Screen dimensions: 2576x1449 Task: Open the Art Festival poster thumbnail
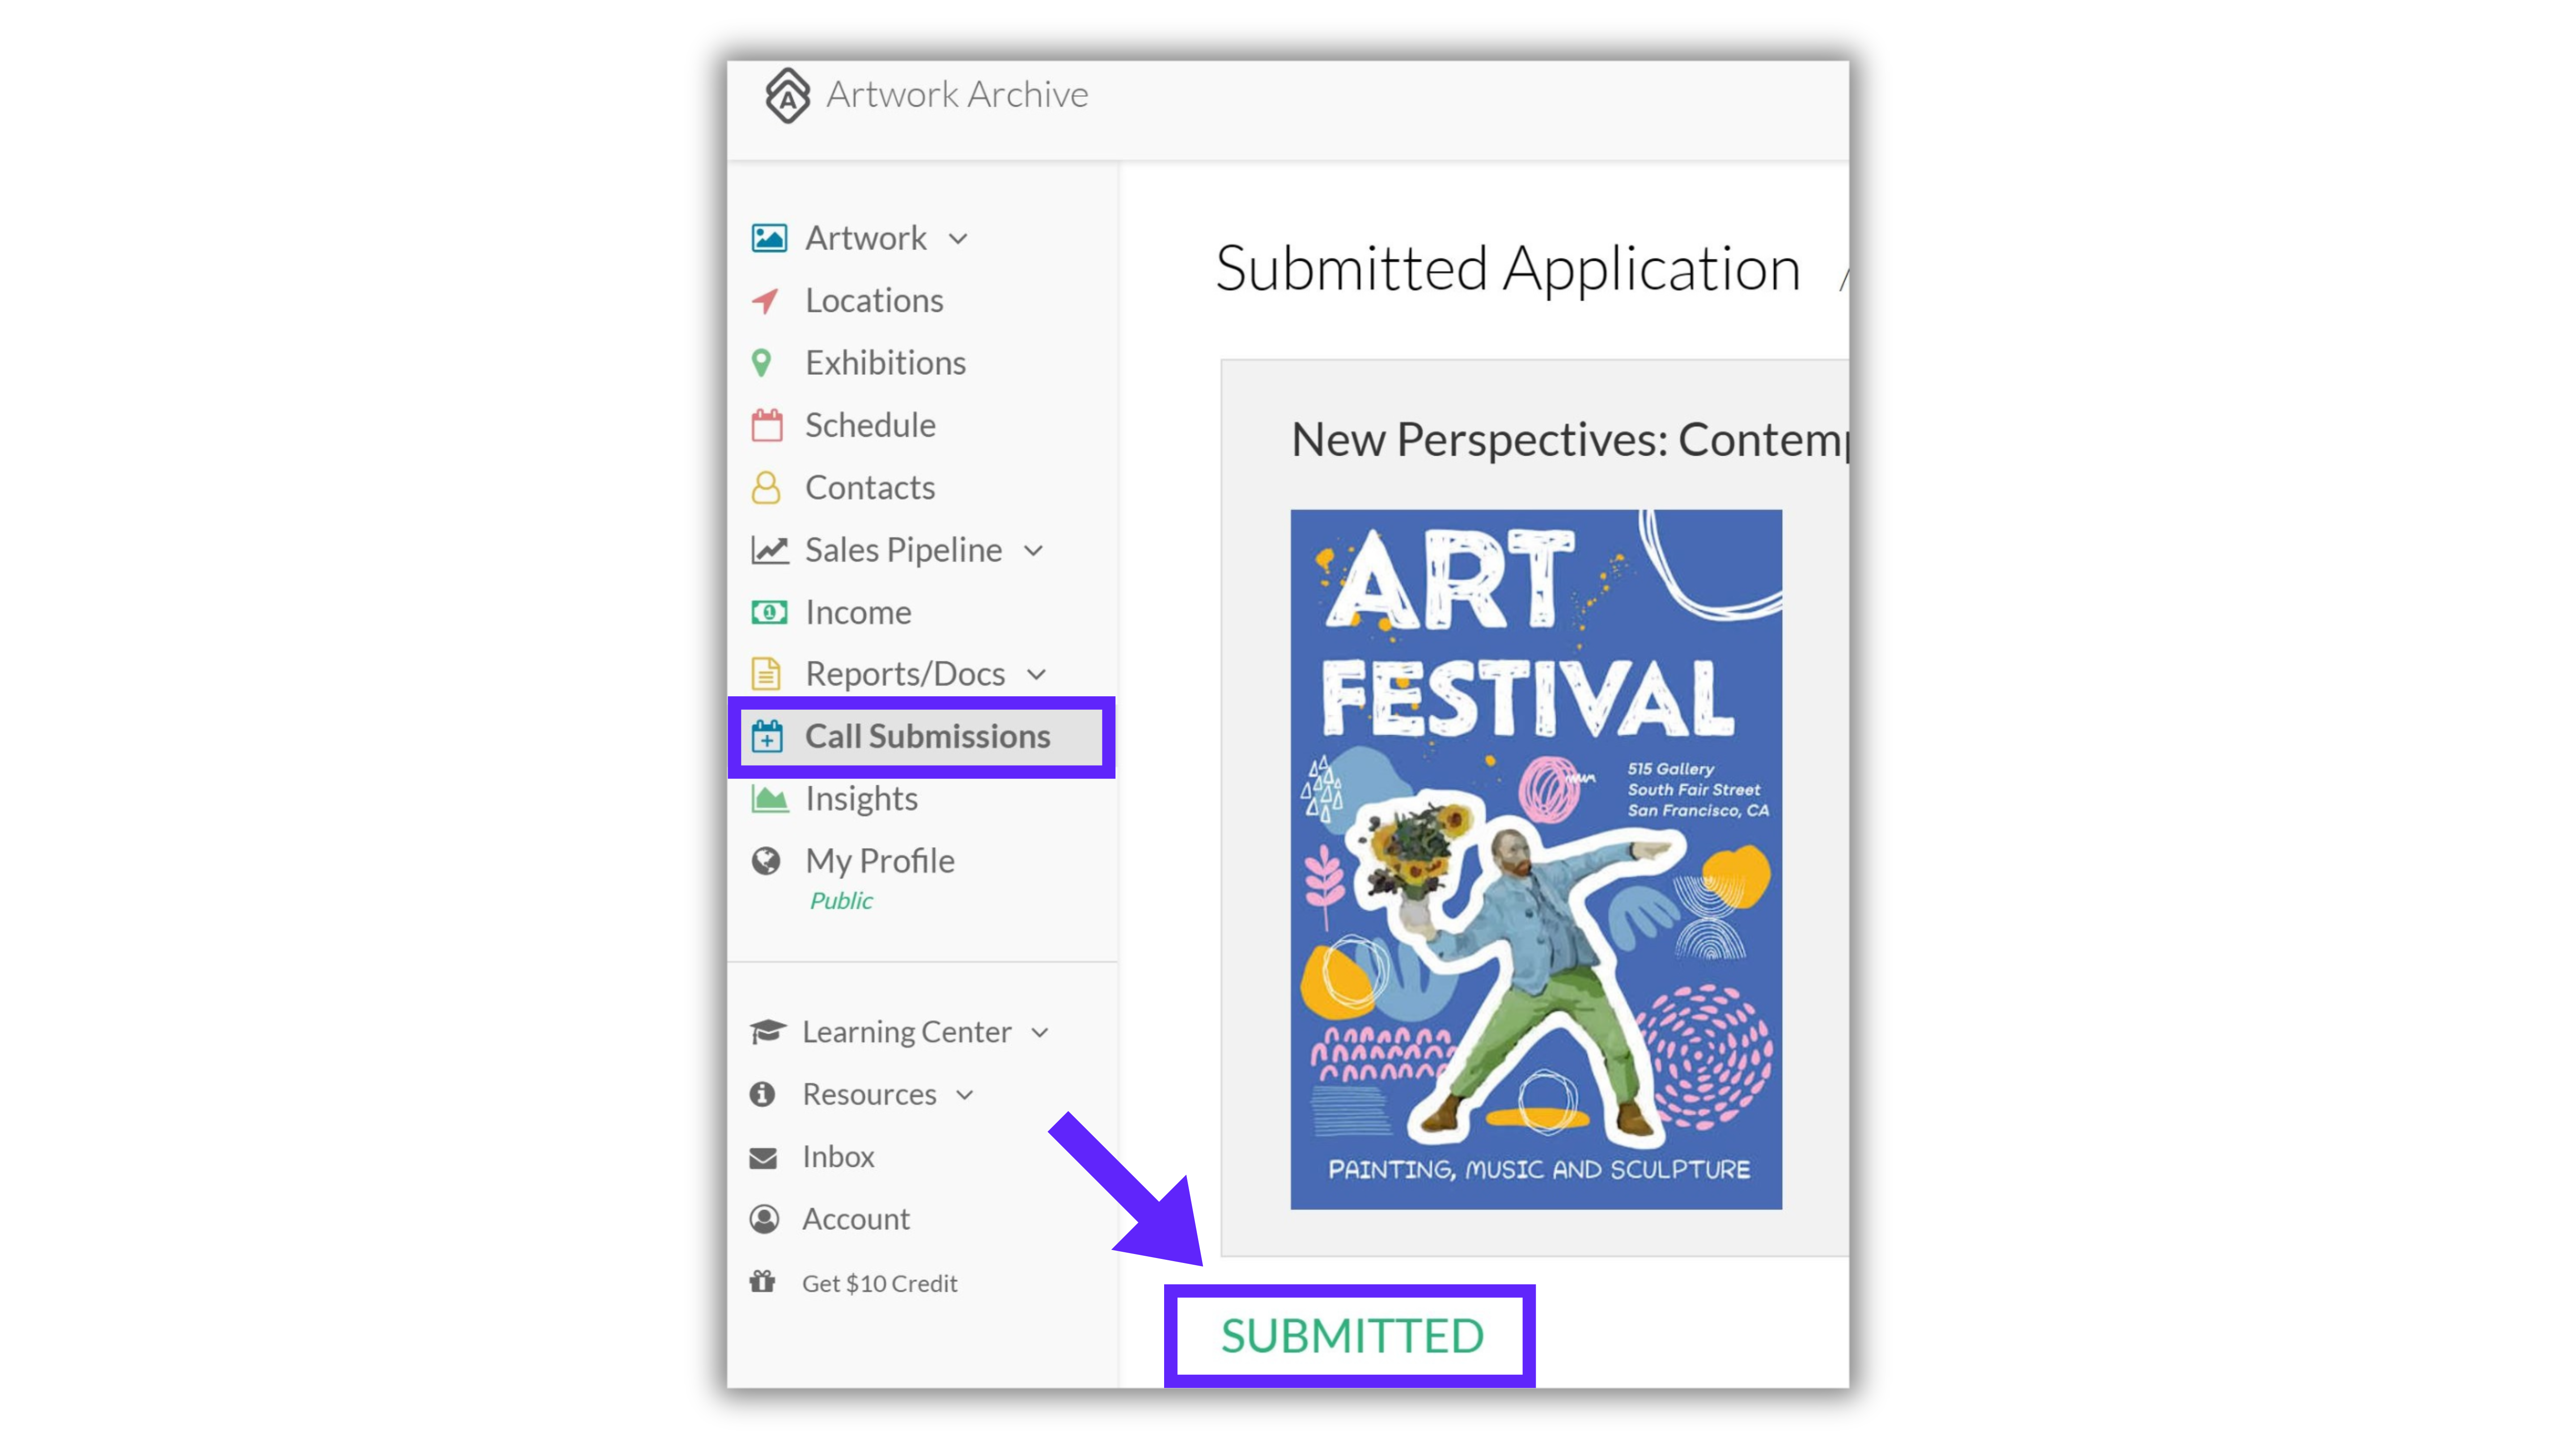click(x=1536, y=859)
